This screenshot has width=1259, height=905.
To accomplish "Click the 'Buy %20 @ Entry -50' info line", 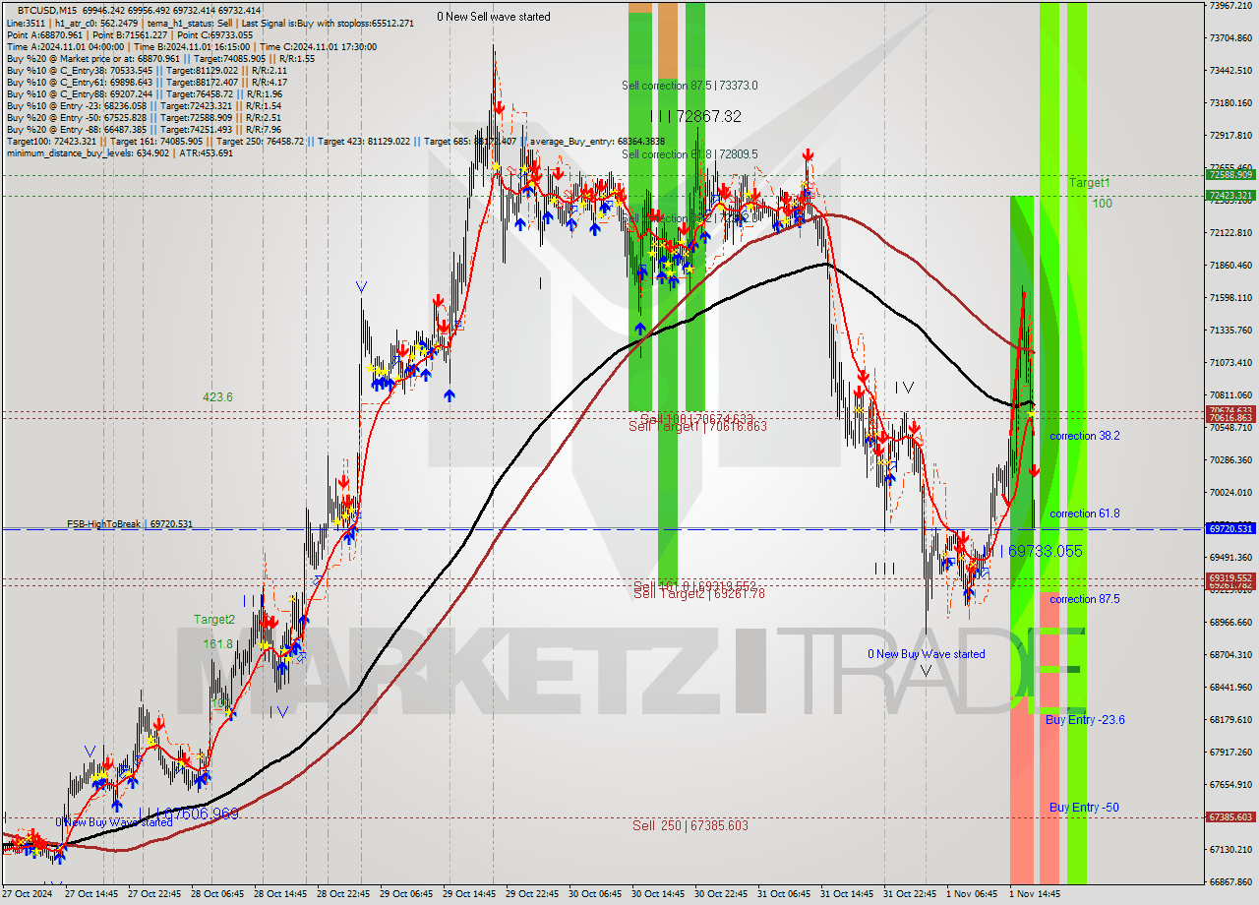I will click(145, 117).
